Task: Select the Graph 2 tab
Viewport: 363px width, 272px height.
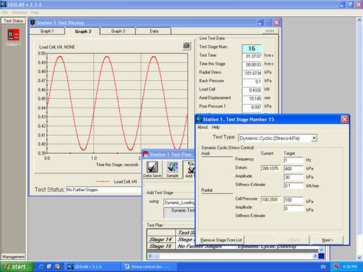Action: pos(83,32)
